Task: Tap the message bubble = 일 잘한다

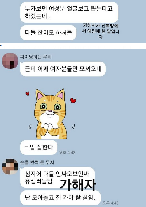Action: 39,148
